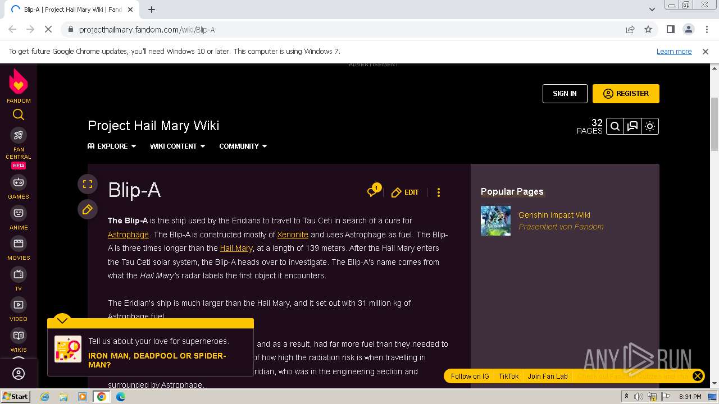Open Internet Explorer from taskbar
The height and width of the screenshot is (404, 719).
coord(44,397)
